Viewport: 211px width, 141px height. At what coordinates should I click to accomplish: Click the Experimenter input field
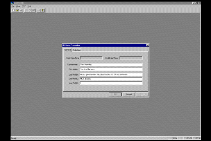[111, 65]
